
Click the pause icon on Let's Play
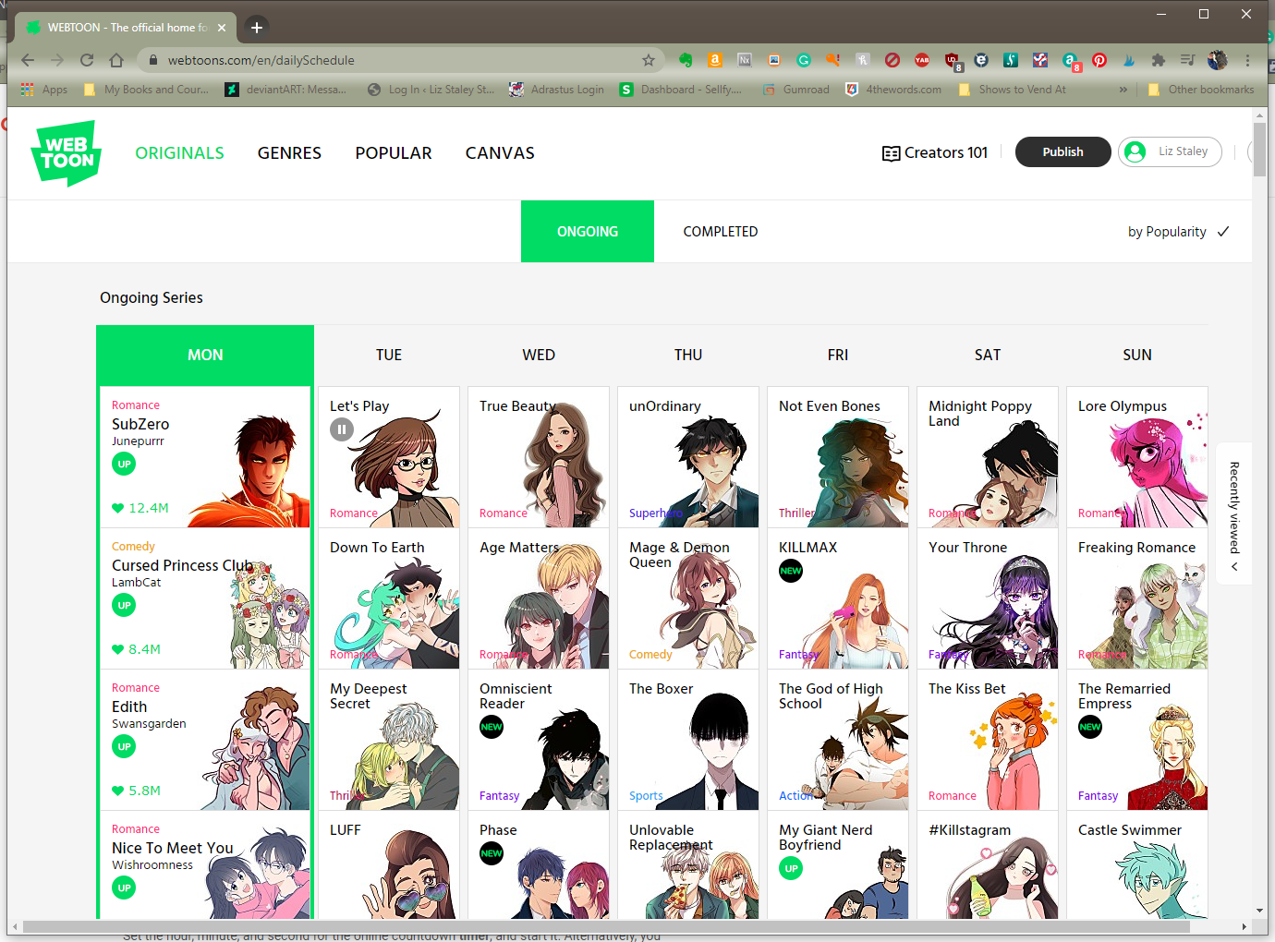click(342, 429)
